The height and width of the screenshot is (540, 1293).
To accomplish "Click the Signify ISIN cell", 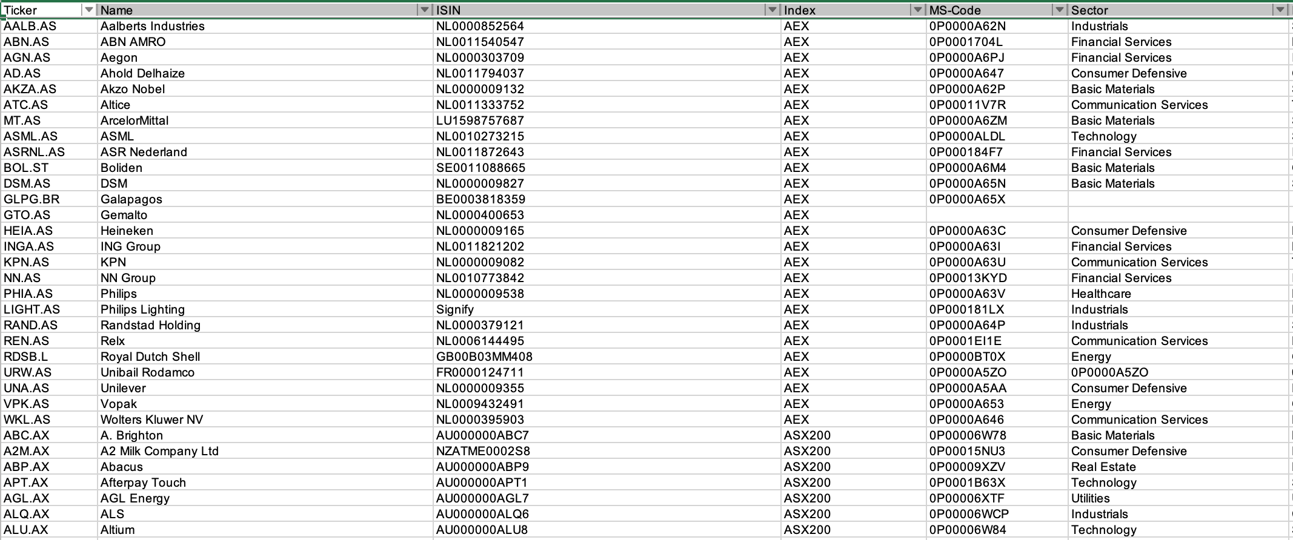I will click(x=607, y=309).
